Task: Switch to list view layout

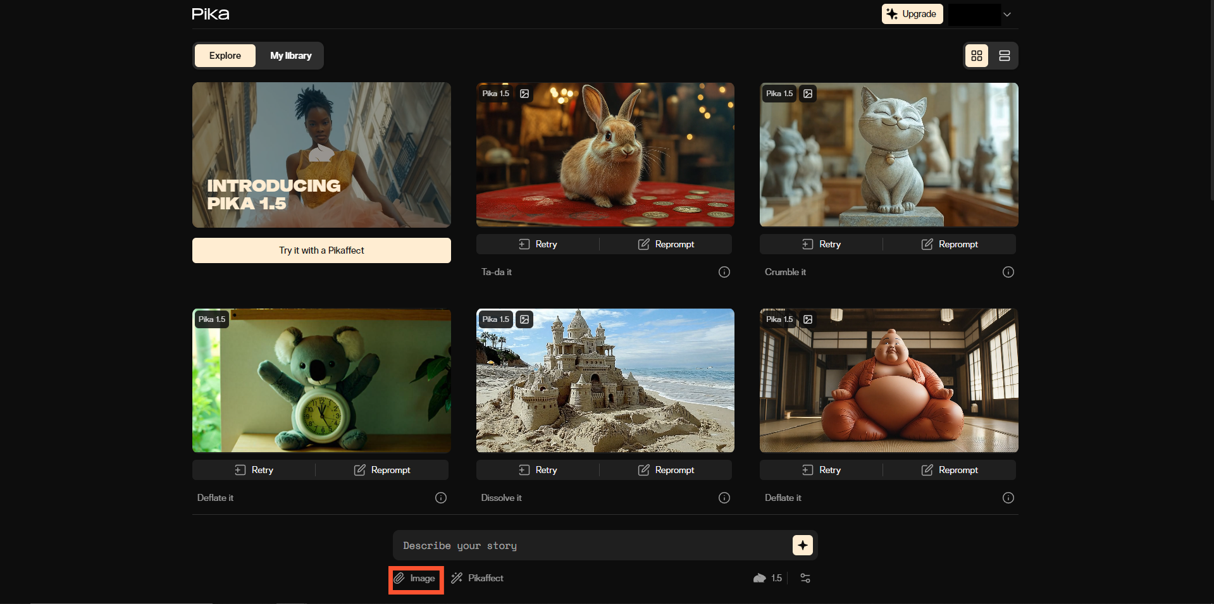Action: coord(1004,56)
